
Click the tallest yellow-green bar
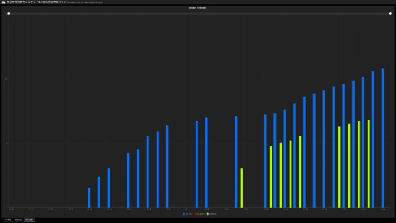[x=369, y=164]
